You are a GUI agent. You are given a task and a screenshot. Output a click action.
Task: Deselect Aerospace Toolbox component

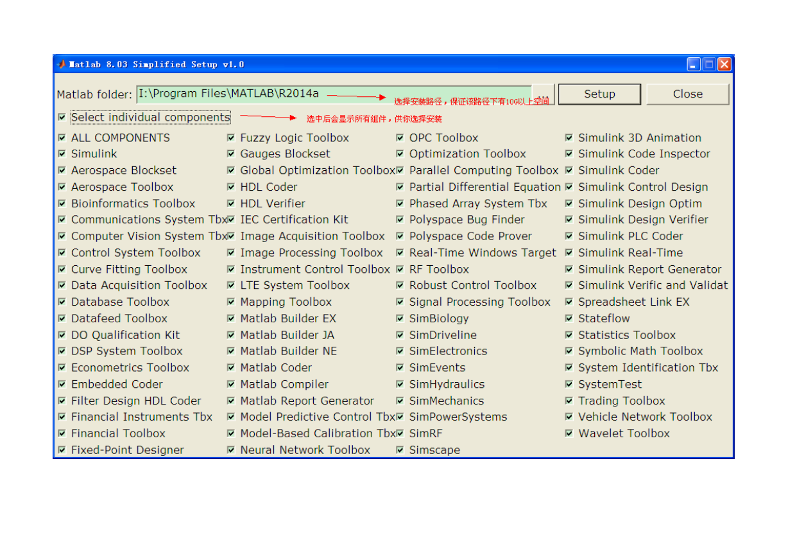(x=62, y=187)
